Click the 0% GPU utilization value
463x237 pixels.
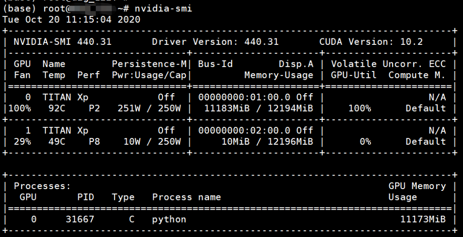pos(365,142)
